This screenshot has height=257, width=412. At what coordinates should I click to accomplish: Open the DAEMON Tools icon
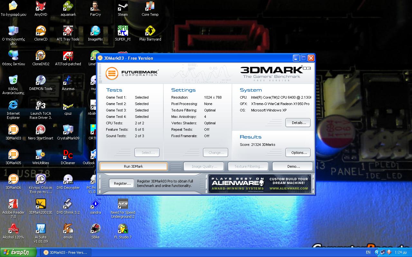click(41, 83)
